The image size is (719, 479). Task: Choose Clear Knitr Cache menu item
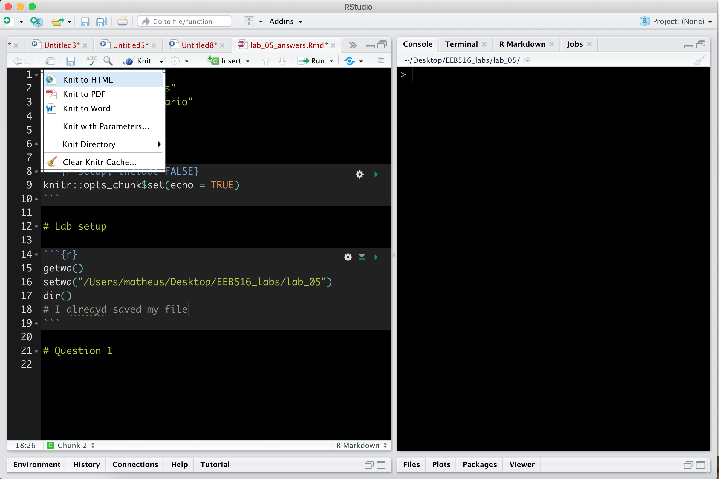tap(99, 162)
